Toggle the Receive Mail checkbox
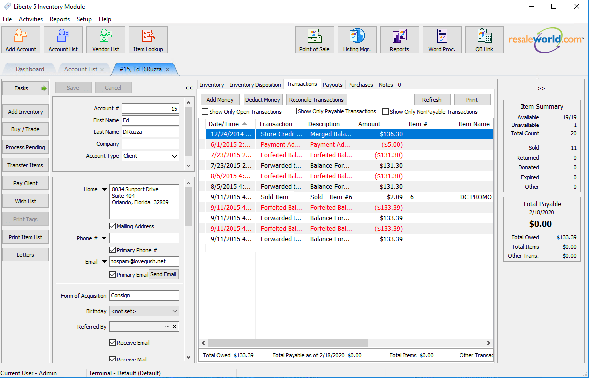The image size is (589, 378). pos(112,359)
